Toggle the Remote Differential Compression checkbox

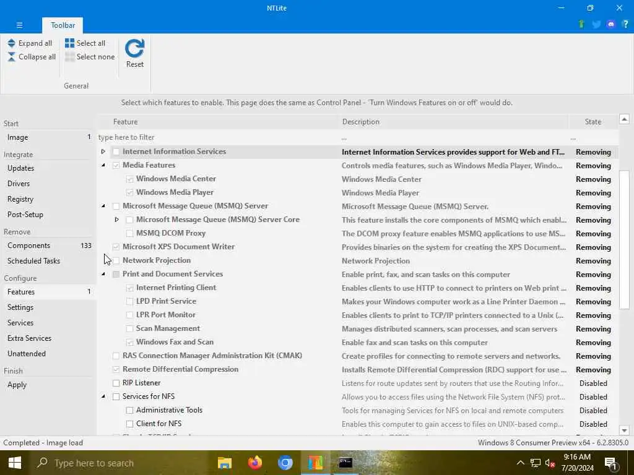[116, 370]
